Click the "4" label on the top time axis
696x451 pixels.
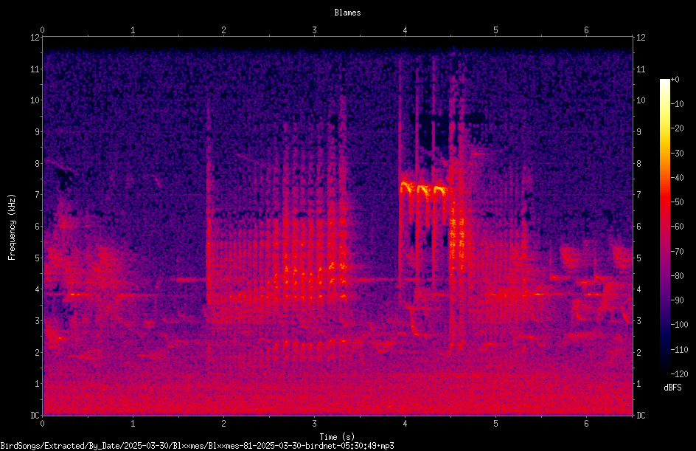(x=405, y=30)
